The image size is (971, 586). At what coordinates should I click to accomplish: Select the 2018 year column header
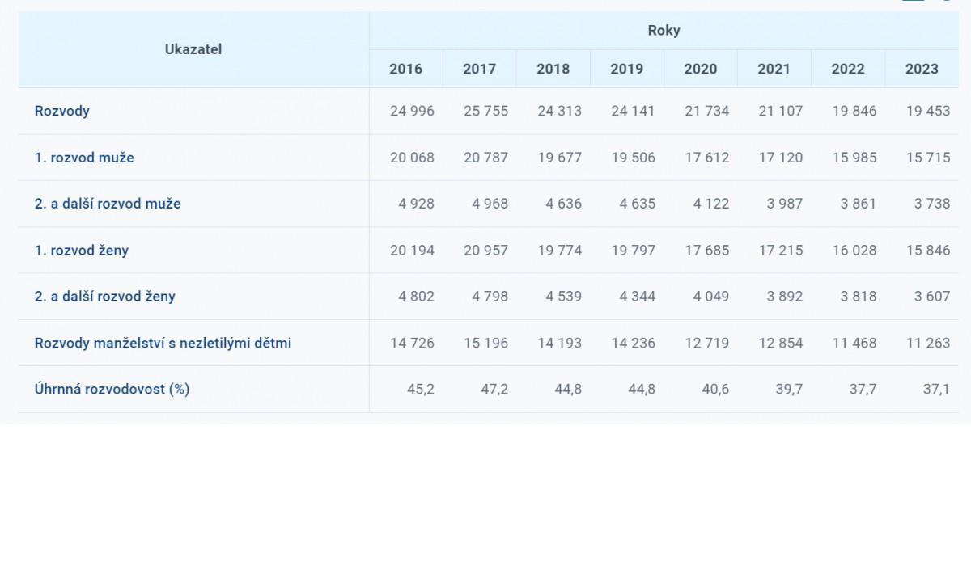coord(553,69)
